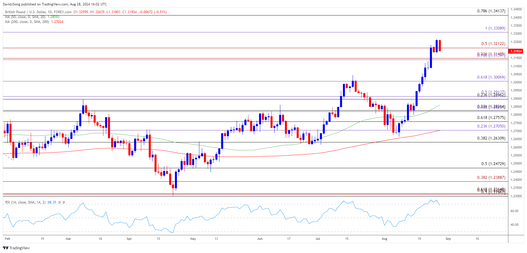Select the Fibonacci label 0.382 (1.23887)
The height and width of the screenshot is (253, 527).
[x=491, y=178]
